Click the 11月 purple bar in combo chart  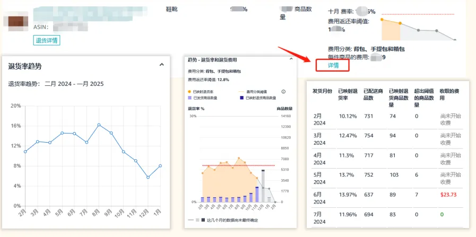pyautogui.click(x=257, y=195)
